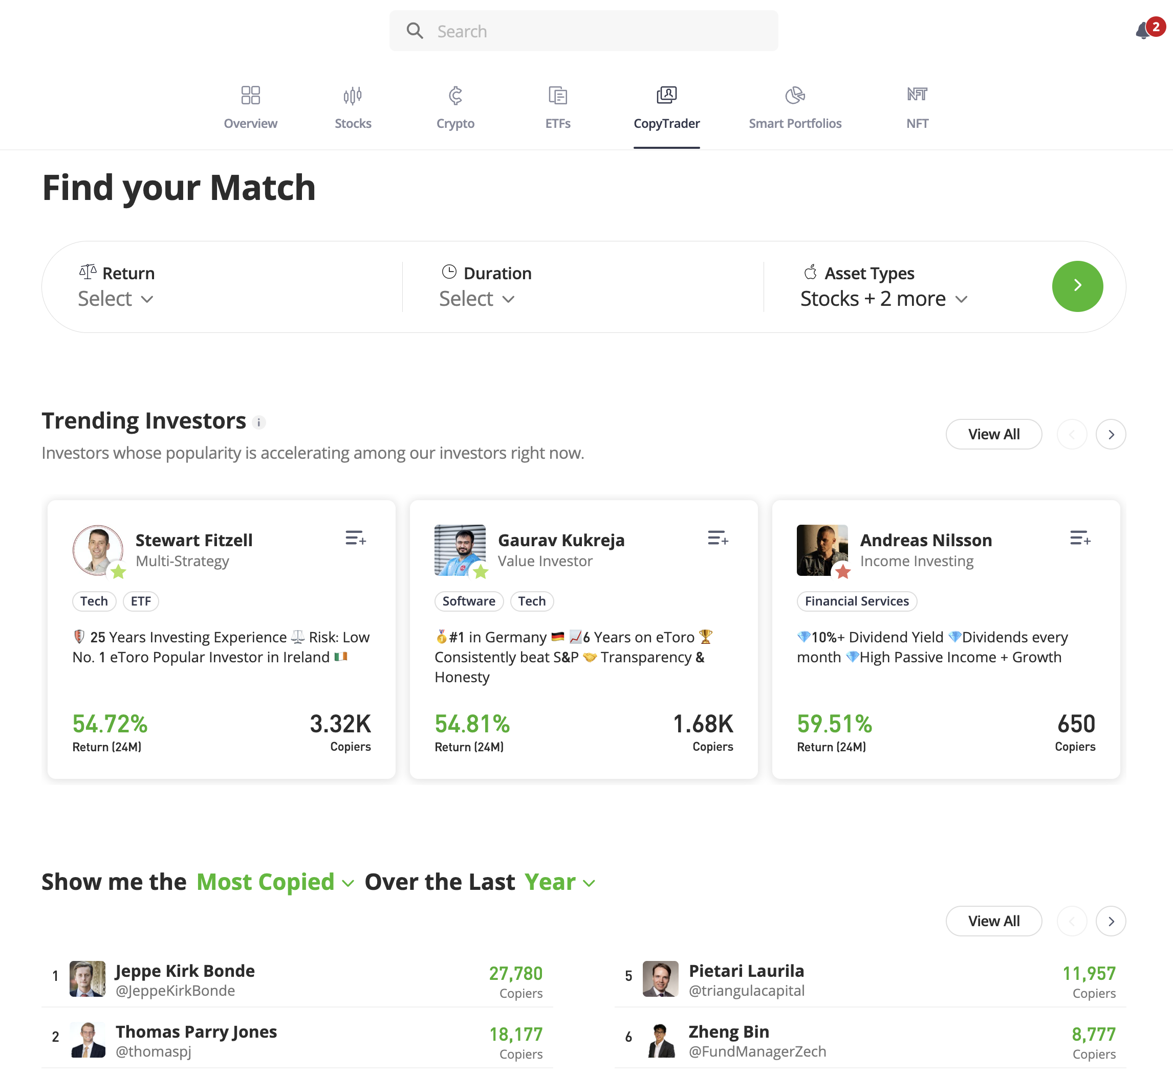This screenshot has width=1173, height=1075.
Task: Click next arrow on Trending Investors carousel
Action: click(x=1110, y=434)
